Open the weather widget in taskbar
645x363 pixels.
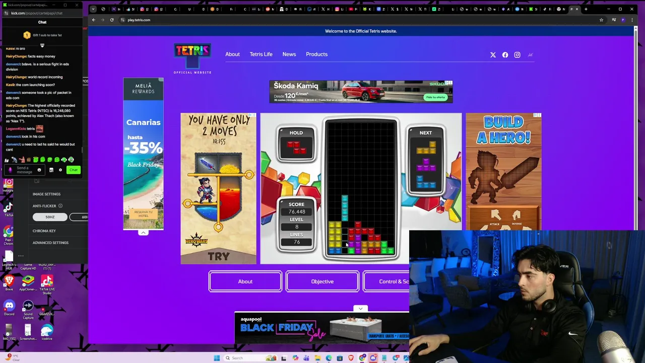pyautogui.click(x=13, y=357)
